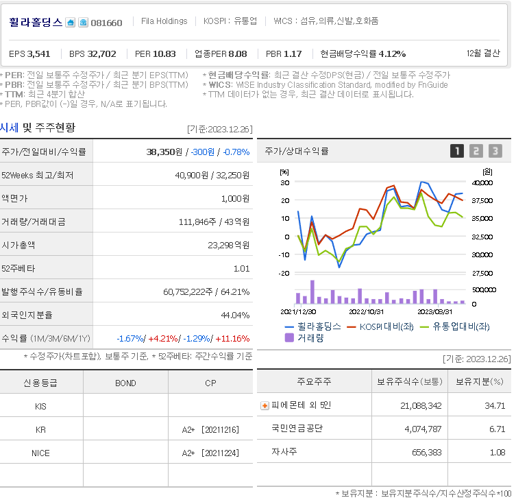Screen dimensions: 516x500
Task: Click the phone icon beside stock code 081660
Action: pos(83,23)
